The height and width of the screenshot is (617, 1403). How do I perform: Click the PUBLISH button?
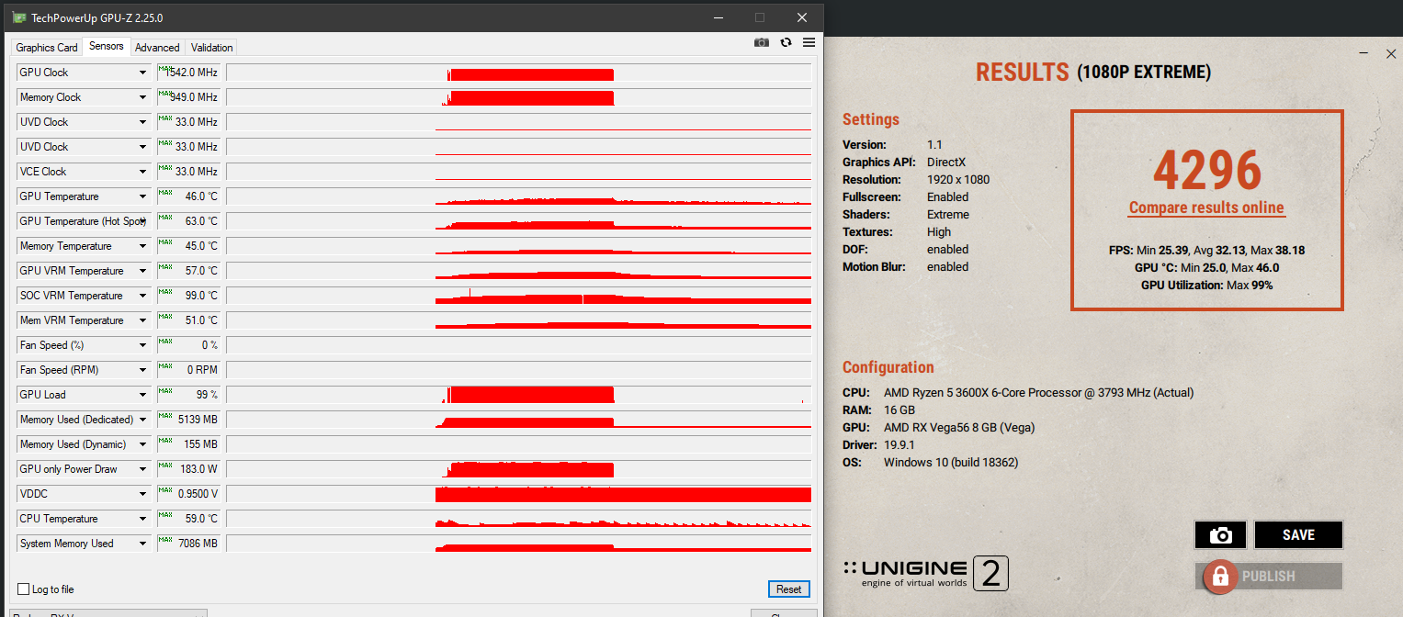[1268, 577]
